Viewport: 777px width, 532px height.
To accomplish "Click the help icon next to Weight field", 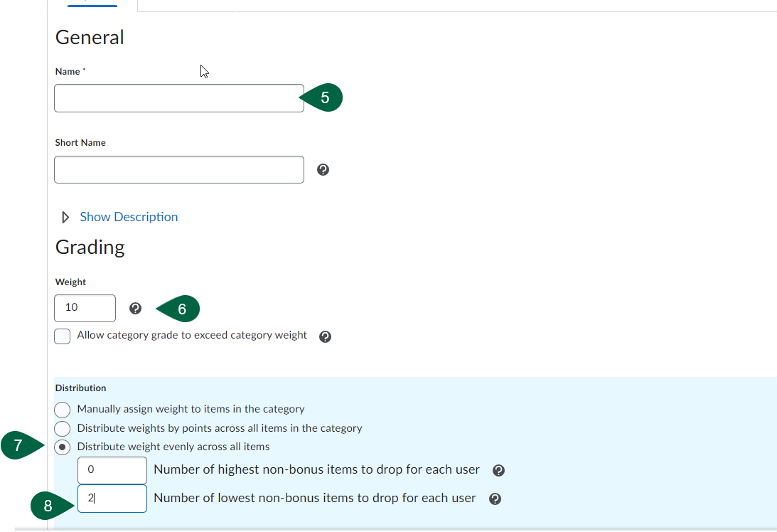I will (135, 309).
